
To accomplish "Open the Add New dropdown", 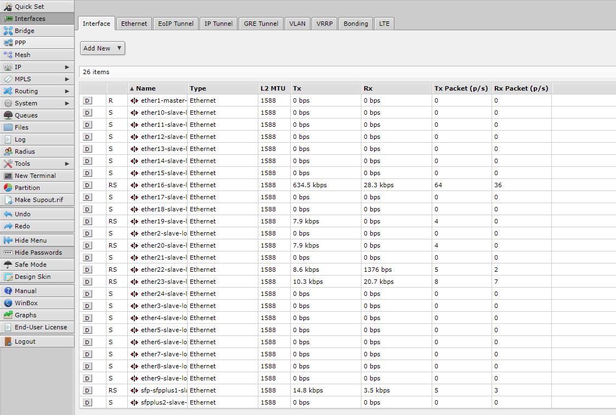I will (x=103, y=48).
